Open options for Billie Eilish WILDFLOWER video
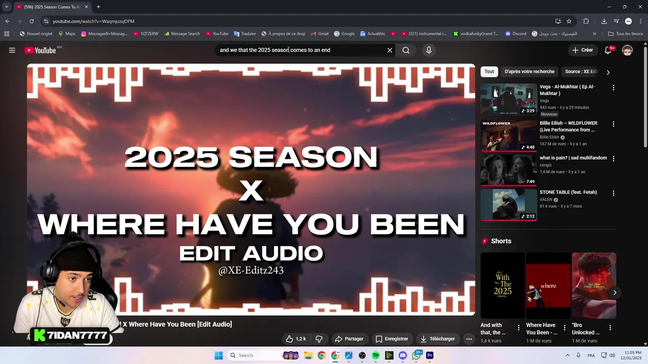This screenshot has height=364, width=648. (614, 124)
